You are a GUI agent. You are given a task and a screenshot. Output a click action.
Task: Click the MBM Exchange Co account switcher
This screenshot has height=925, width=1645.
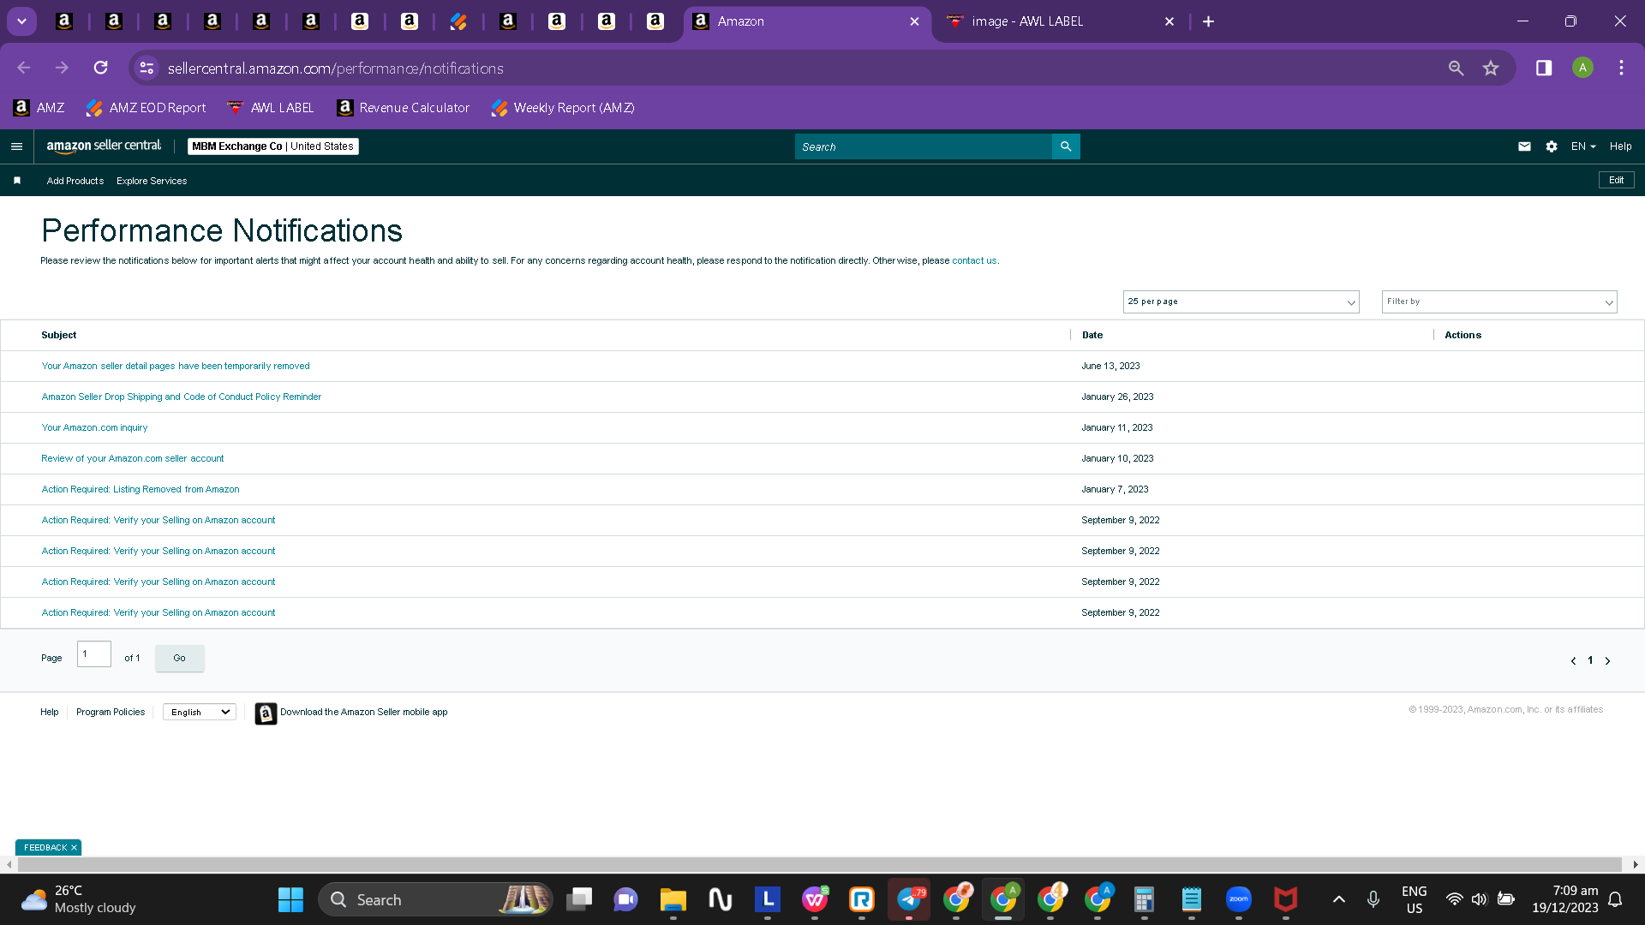(x=272, y=146)
